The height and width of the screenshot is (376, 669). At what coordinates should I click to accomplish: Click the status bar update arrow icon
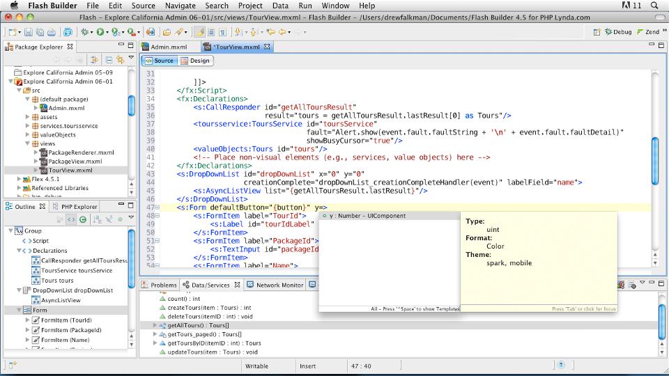(x=561, y=365)
